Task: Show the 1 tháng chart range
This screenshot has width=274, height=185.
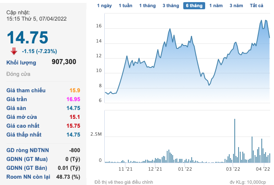Action: click(x=147, y=6)
